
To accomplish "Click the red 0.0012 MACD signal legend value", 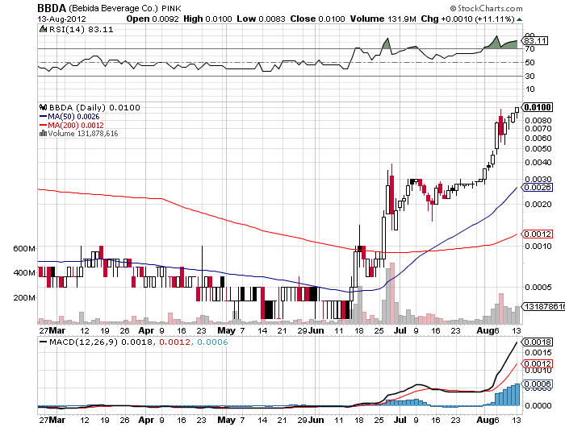I will [x=174, y=342].
